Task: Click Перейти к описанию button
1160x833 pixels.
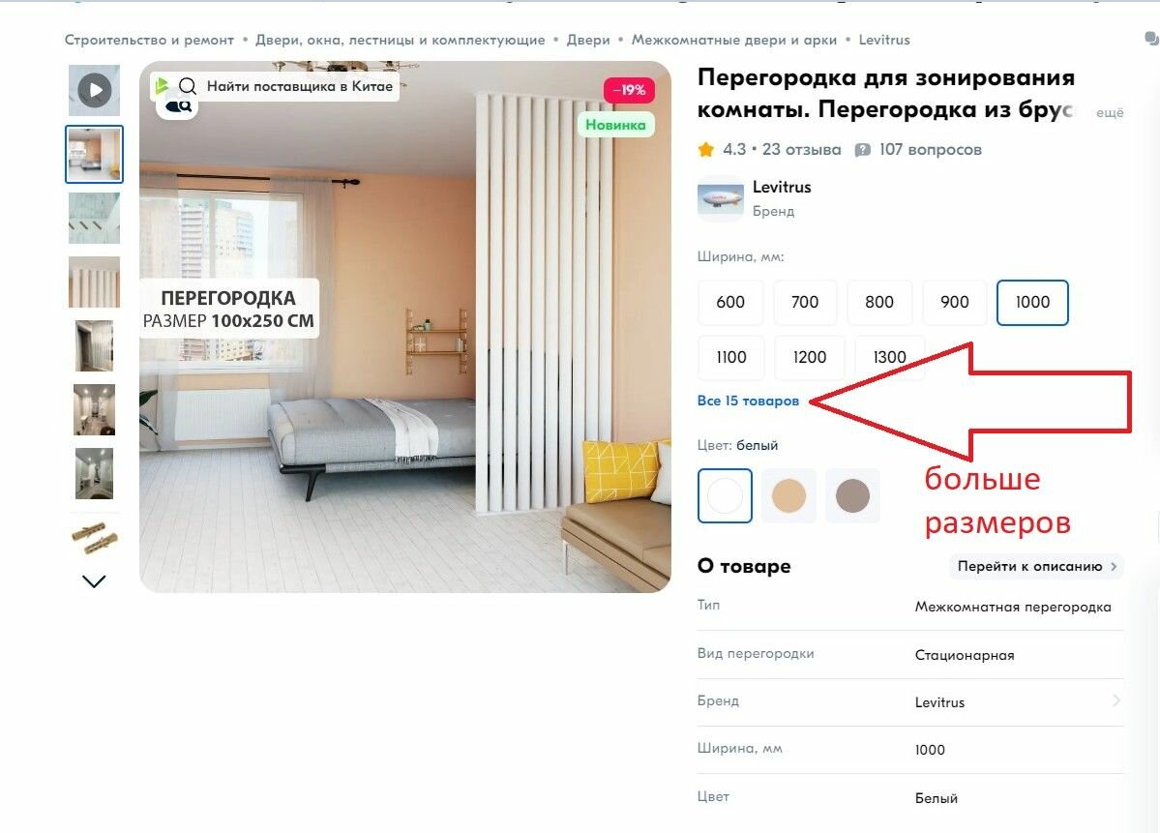Action: (1036, 566)
